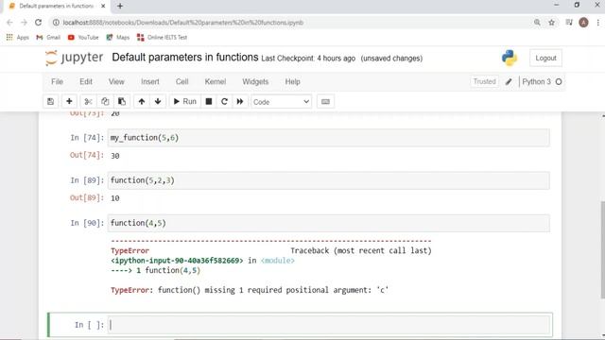Viewport: 605px width, 340px height.
Task: Open the browser profile avatar
Action: (583, 23)
